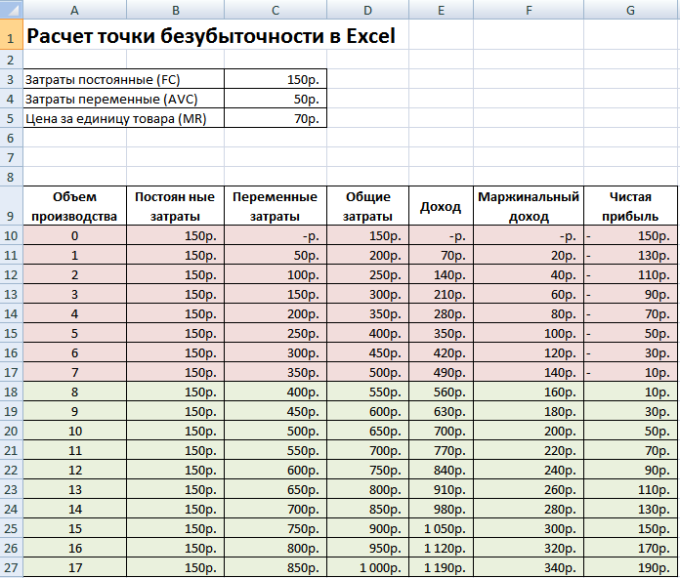Select volume cell 0 in row 10
The height and width of the screenshot is (578, 680).
click(74, 235)
